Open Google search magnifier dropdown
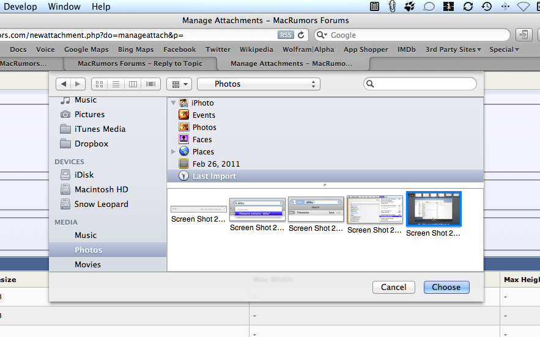The height and width of the screenshot is (337, 540). click(x=322, y=35)
